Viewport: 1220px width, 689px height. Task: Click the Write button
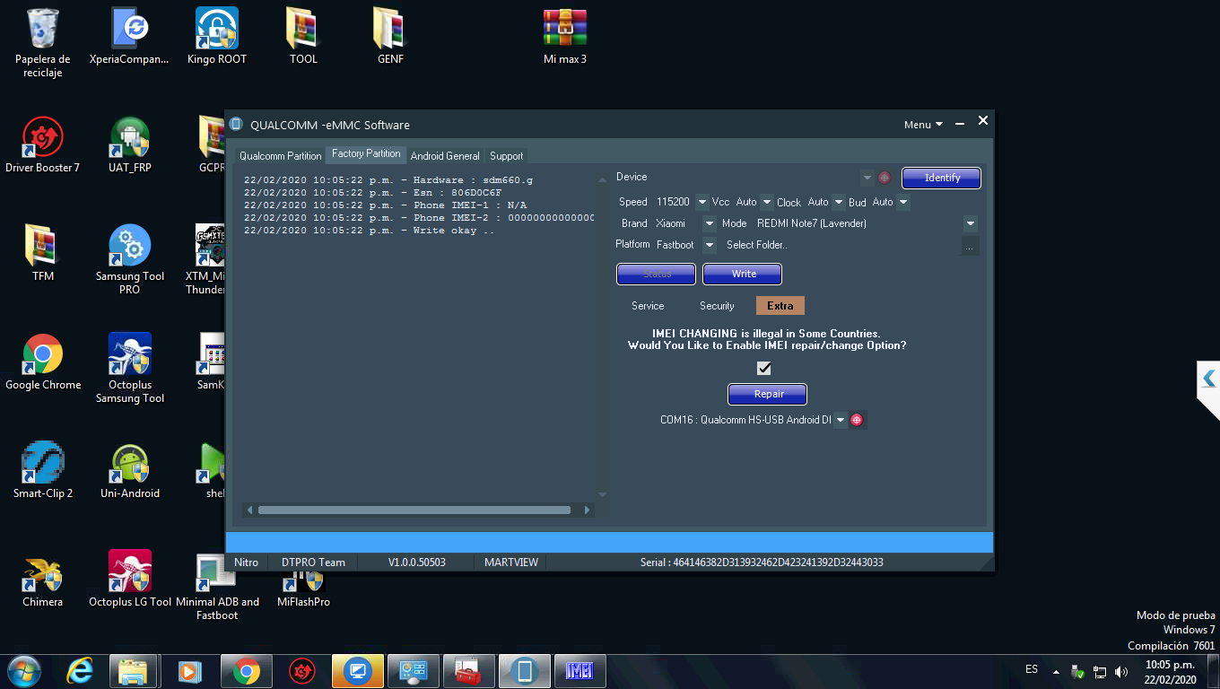click(743, 274)
